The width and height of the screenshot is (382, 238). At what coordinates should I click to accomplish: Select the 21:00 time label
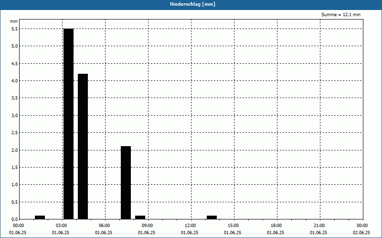pos(319,226)
